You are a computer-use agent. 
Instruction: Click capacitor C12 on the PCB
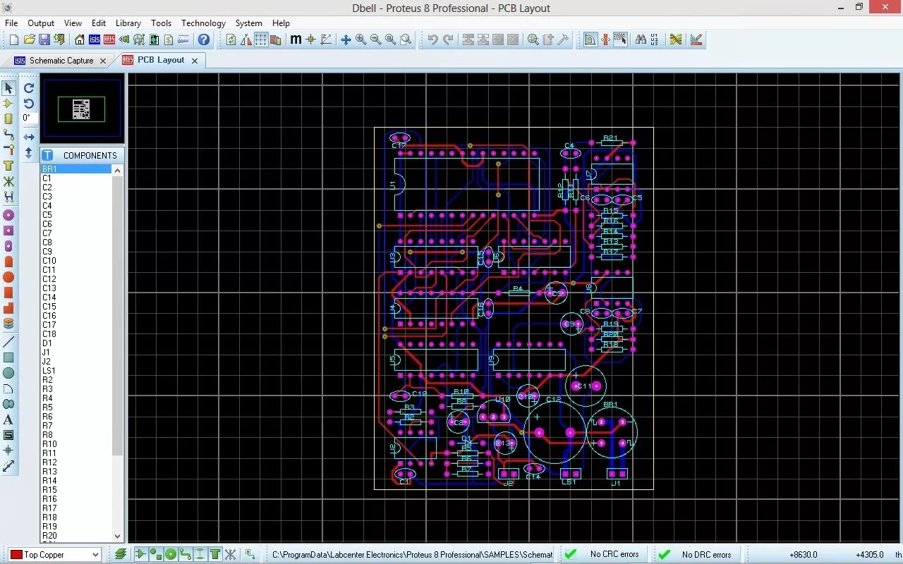click(x=554, y=431)
